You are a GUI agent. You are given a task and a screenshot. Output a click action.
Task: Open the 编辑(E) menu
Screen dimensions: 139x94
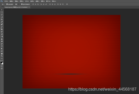tap(12, 1)
